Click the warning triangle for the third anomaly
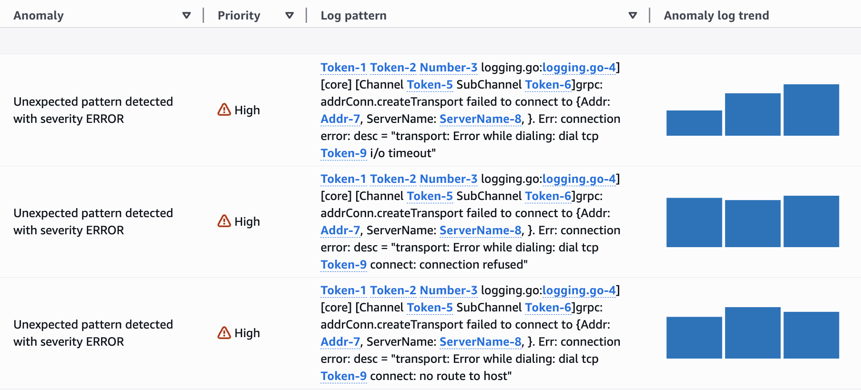This screenshot has width=861, height=390. 225,333
